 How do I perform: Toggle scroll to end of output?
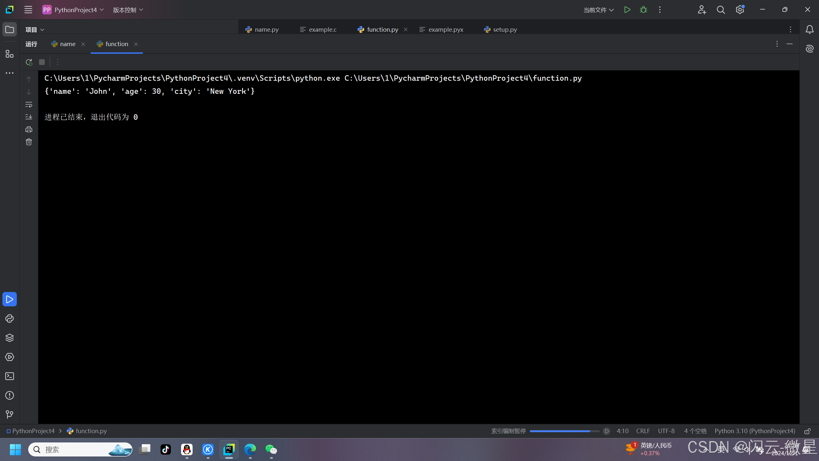coord(29,117)
